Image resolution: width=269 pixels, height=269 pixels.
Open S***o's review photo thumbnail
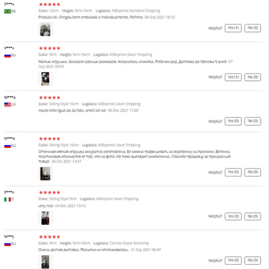click(45, 30)
